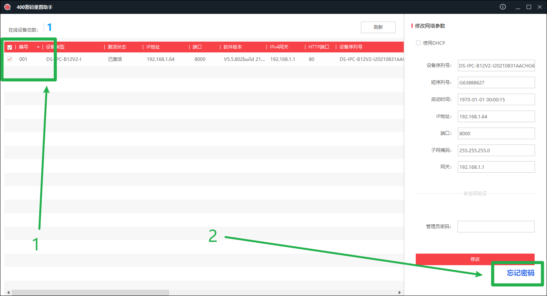Focus the 管理员密码 input field
The image size is (547, 296).
[496, 227]
